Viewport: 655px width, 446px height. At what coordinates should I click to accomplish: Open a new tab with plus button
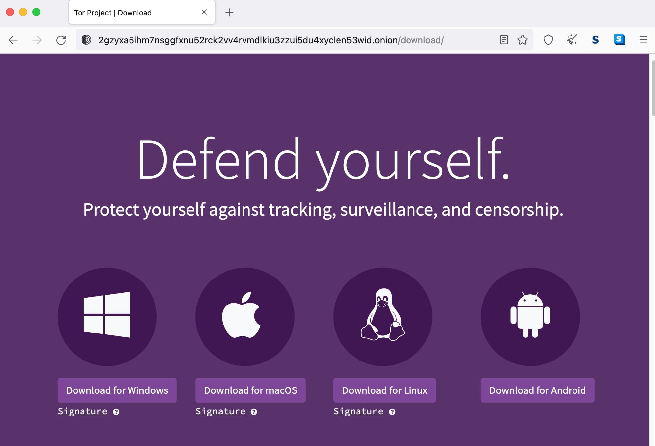[x=229, y=13]
